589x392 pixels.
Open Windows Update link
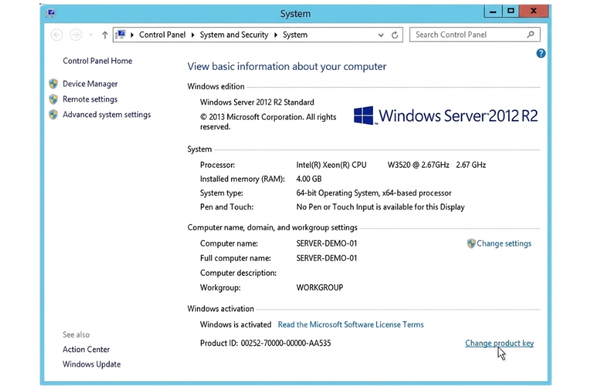tap(91, 365)
